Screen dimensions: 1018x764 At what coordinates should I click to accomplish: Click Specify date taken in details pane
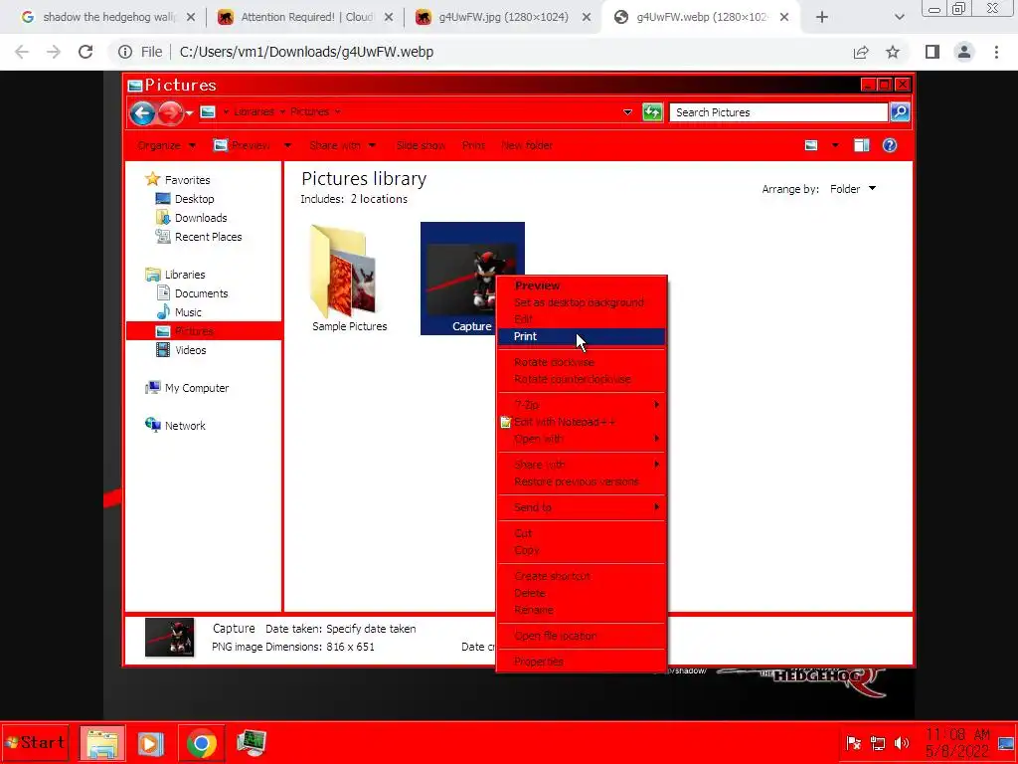tap(371, 629)
